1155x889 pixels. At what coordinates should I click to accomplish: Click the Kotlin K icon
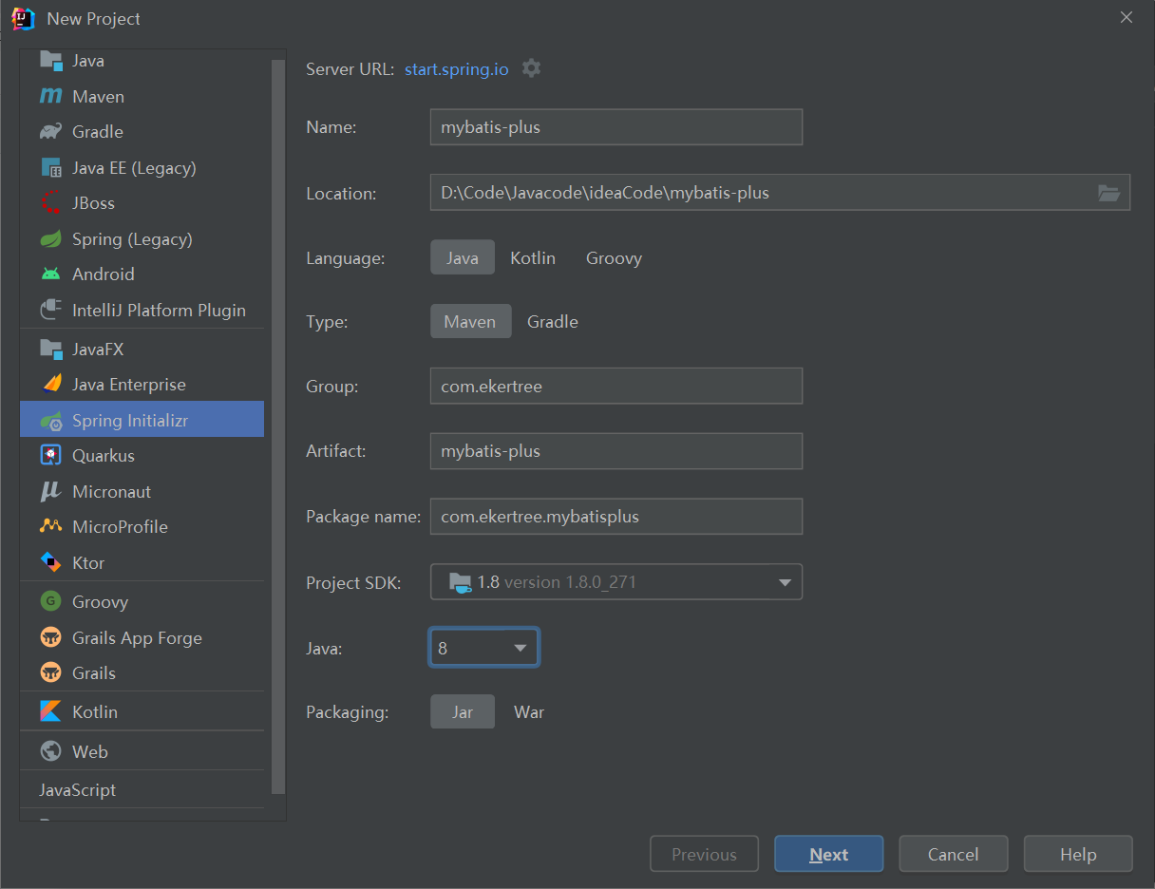pos(51,712)
